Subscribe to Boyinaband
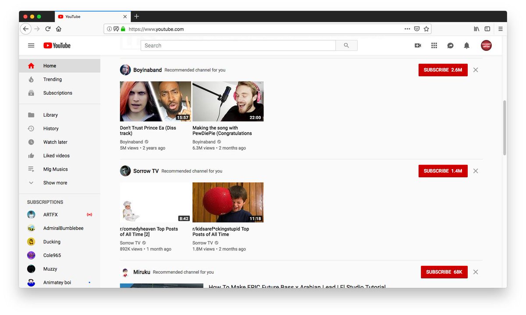 (443, 70)
